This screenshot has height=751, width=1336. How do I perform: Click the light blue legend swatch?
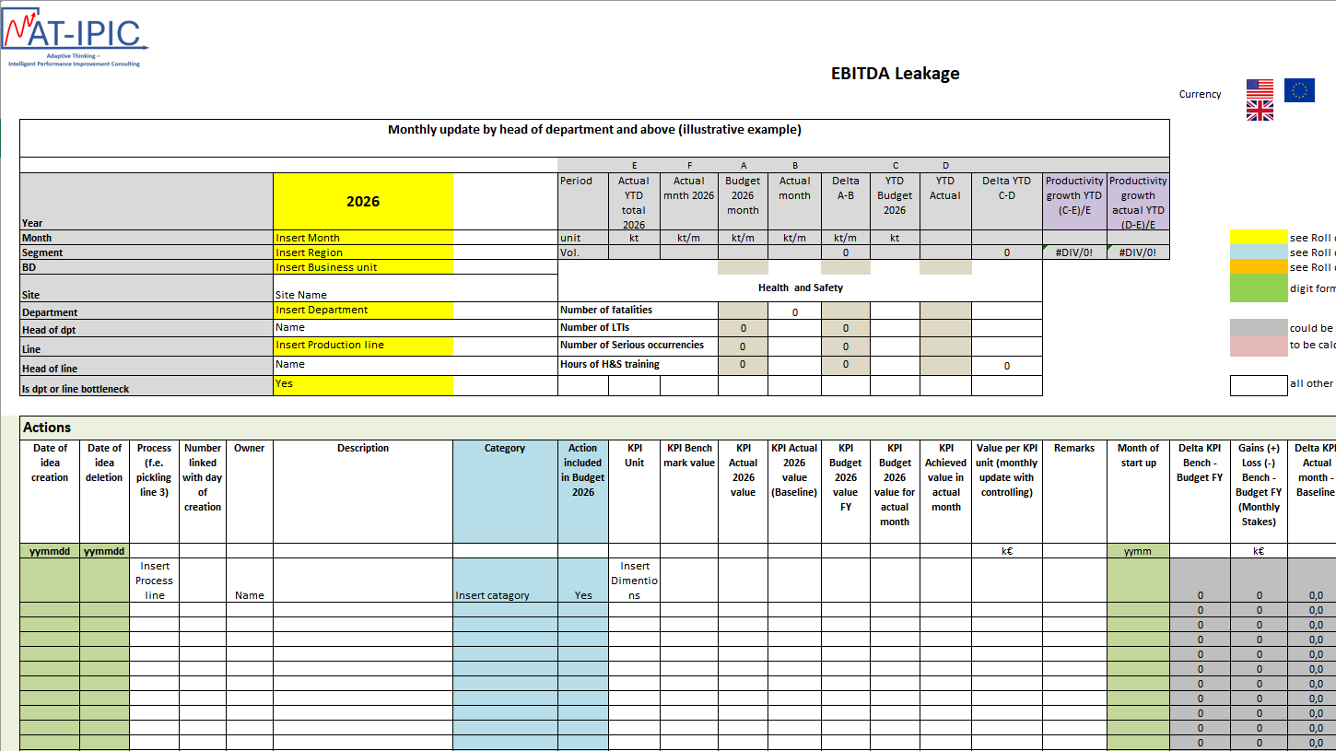pos(1259,252)
